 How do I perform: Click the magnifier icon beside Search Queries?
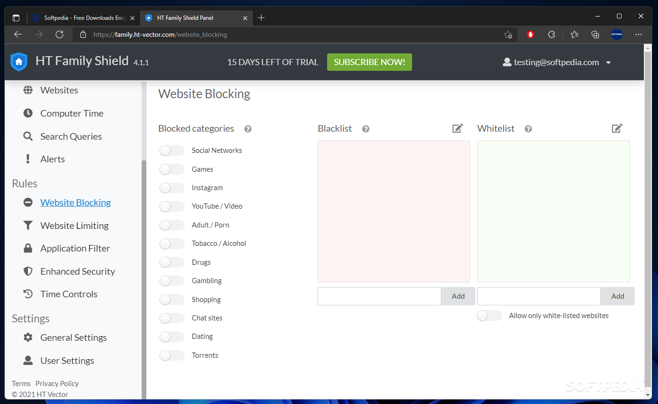point(28,136)
